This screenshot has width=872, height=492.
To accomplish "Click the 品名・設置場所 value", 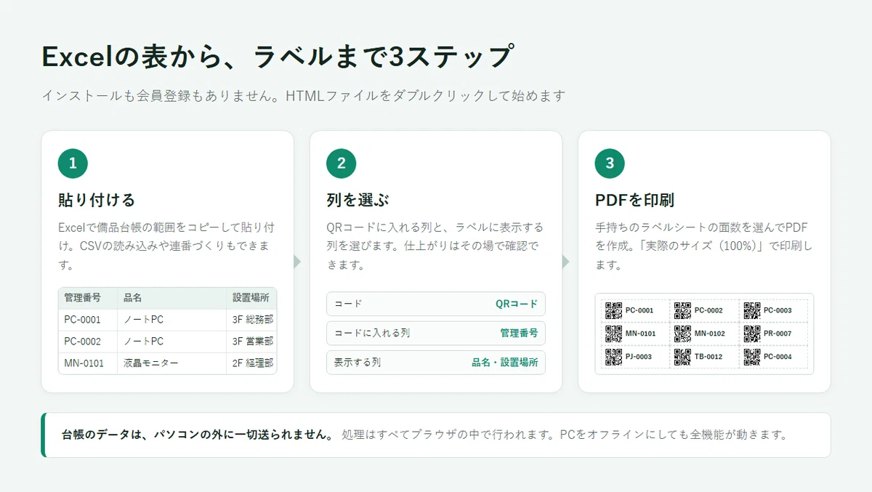I will point(505,362).
